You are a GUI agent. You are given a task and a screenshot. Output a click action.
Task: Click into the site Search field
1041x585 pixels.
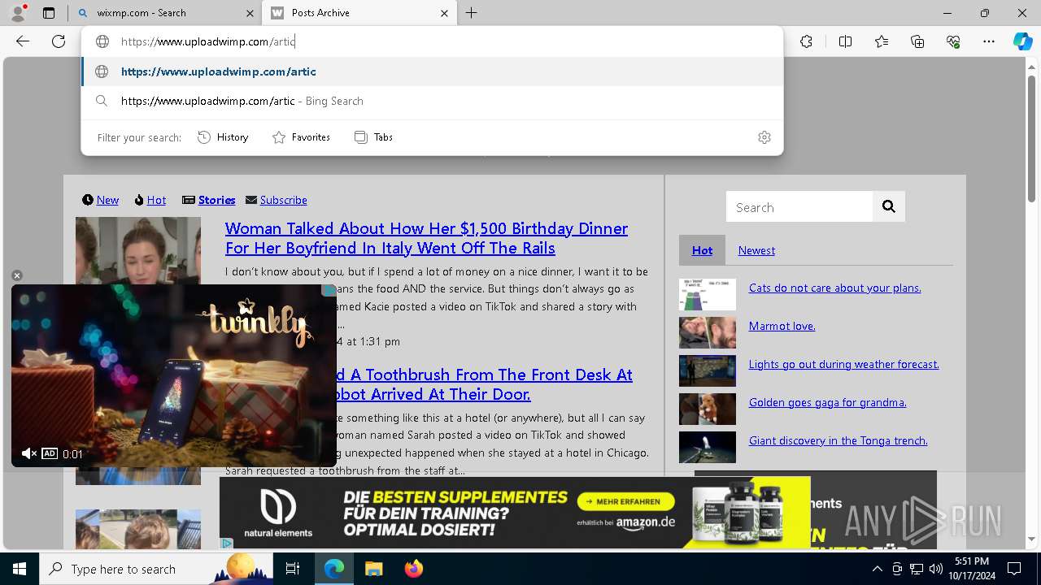[x=799, y=207]
